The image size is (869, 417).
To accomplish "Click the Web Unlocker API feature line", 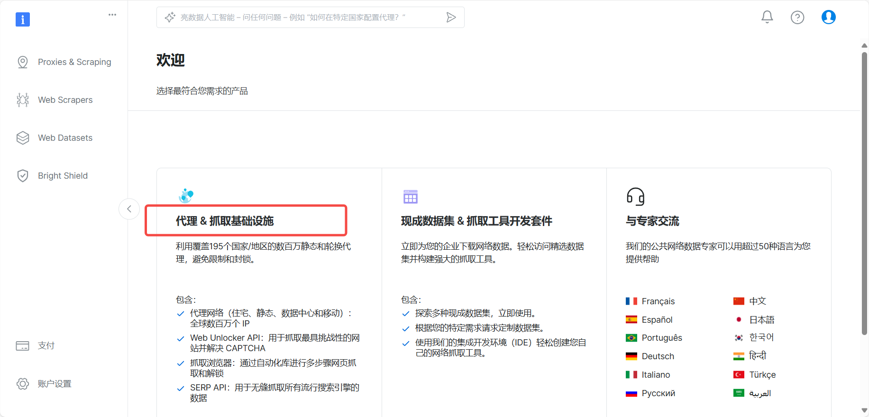I will [x=275, y=343].
